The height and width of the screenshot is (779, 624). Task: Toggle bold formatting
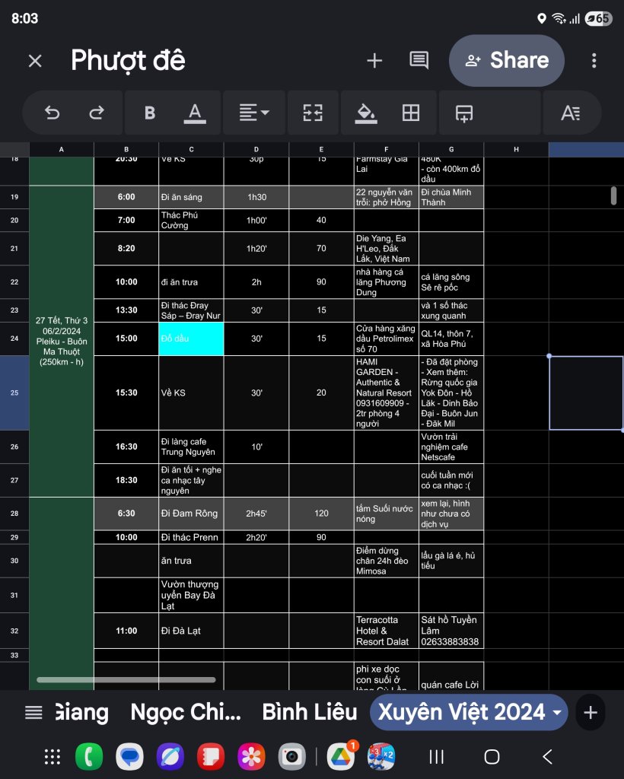click(150, 113)
